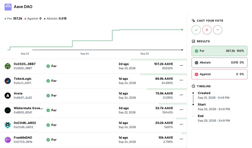
Task: Click the 107.2k AAVE voting power value
Action: pos(163,64)
